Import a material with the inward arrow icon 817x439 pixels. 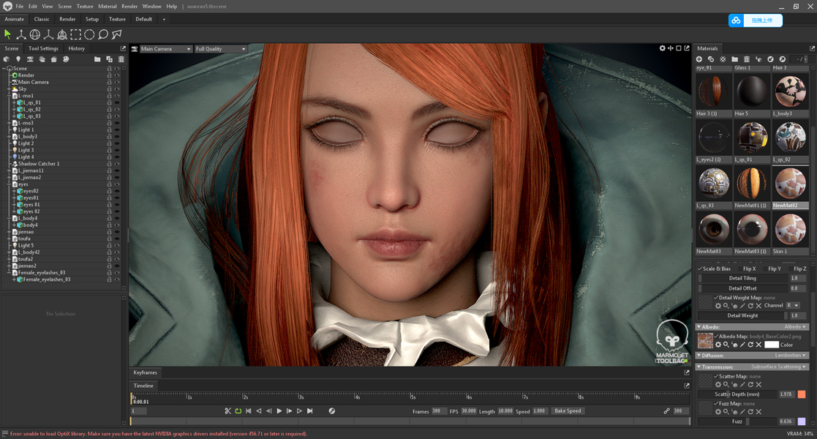(771, 59)
